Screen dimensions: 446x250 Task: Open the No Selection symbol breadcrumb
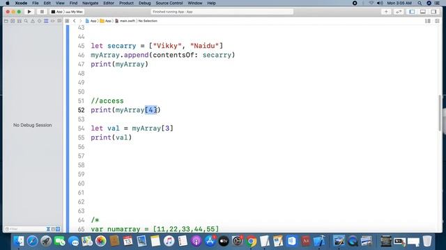[148, 21]
